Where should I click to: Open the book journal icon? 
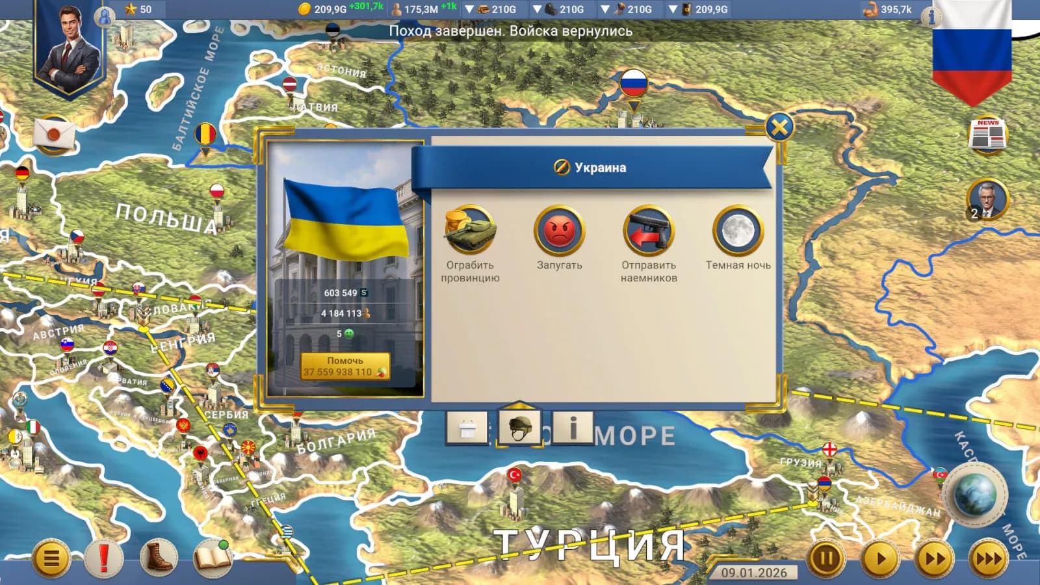(213, 558)
